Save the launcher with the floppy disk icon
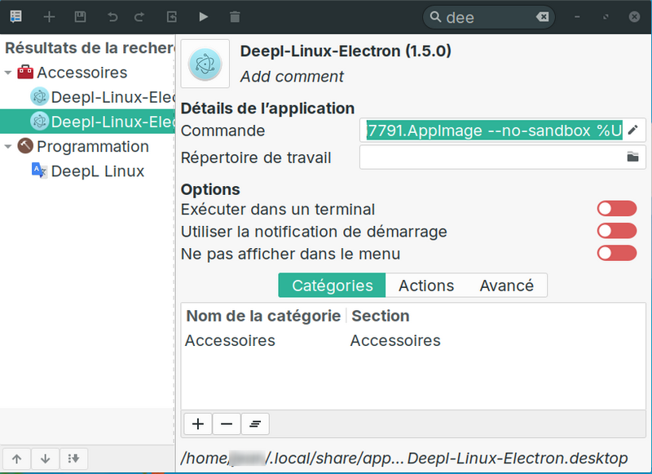 pos(79,16)
